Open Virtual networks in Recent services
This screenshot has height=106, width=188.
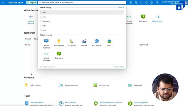46,57
